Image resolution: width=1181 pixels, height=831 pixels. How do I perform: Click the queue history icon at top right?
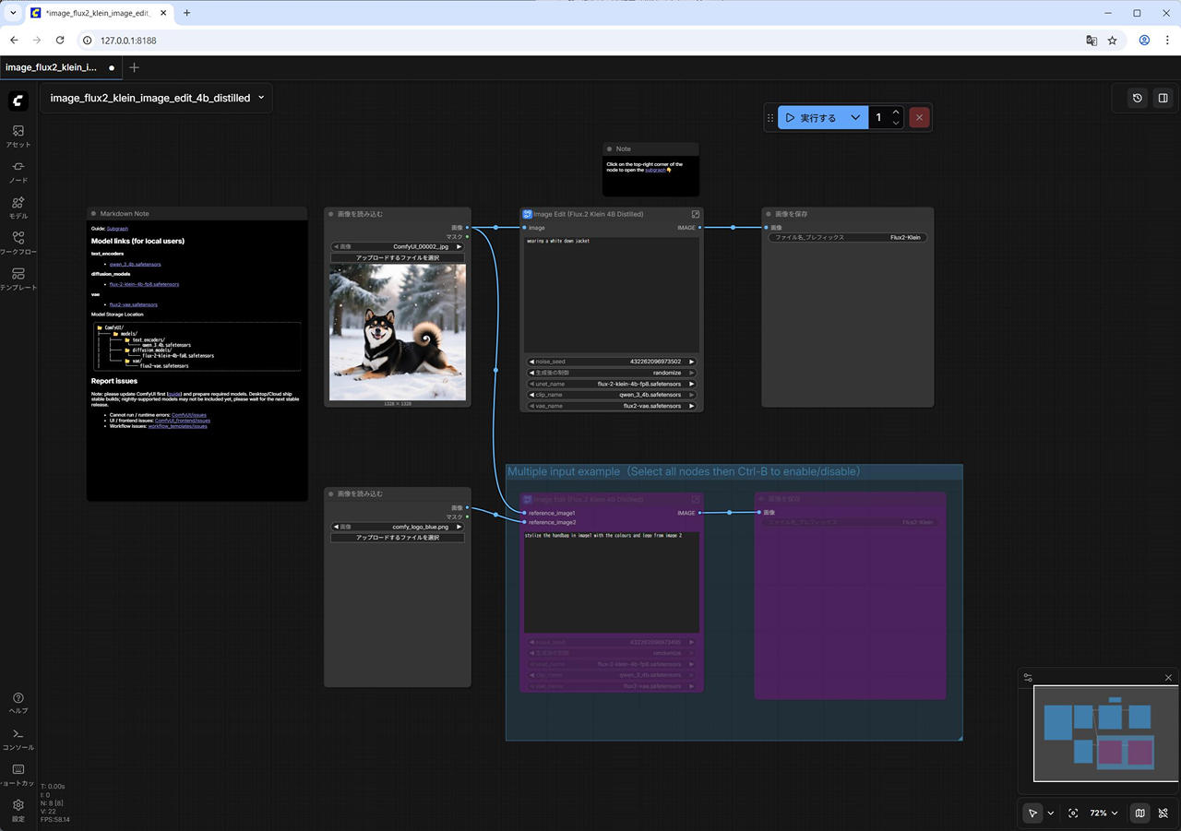point(1138,98)
